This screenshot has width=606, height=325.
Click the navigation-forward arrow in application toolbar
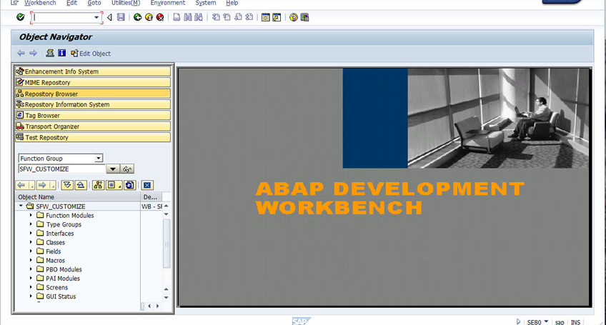[x=34, y=53]
